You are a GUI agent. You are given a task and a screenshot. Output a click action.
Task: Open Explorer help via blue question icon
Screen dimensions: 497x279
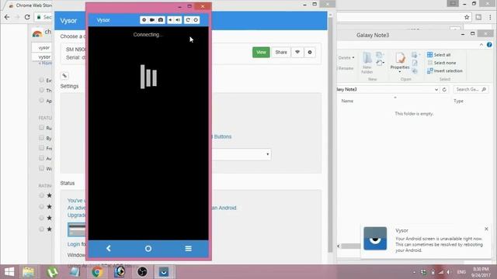[x=489, y=45]
